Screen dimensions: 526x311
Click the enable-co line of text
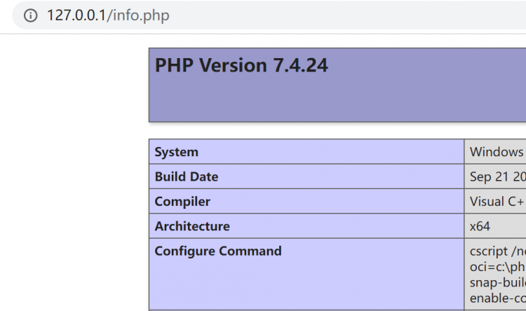[x=497, y=299]
